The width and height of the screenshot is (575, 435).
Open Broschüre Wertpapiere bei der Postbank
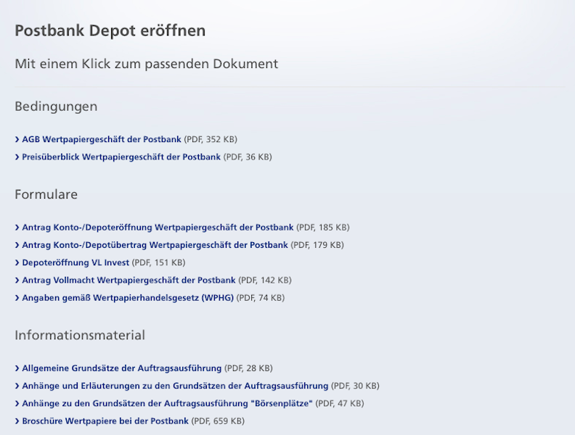click(x=105, y=421)
